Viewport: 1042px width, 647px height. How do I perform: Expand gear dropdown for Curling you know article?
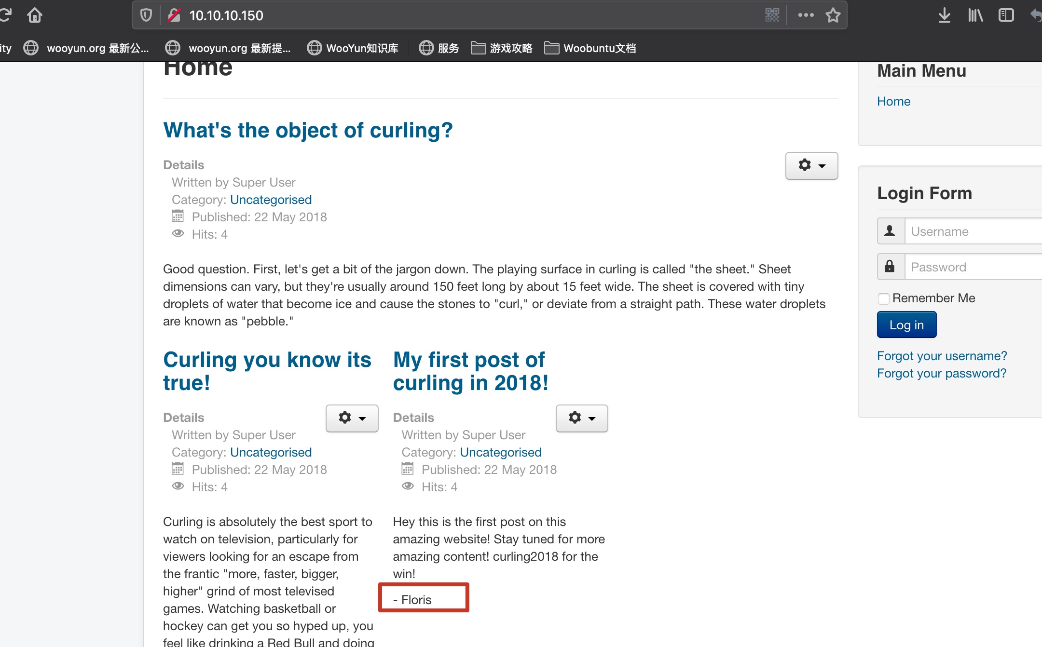point(352,418)
